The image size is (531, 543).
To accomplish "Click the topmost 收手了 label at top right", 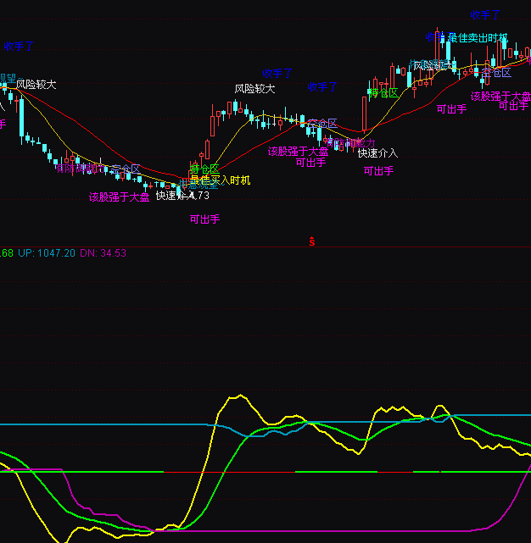I will click(486, 15).
